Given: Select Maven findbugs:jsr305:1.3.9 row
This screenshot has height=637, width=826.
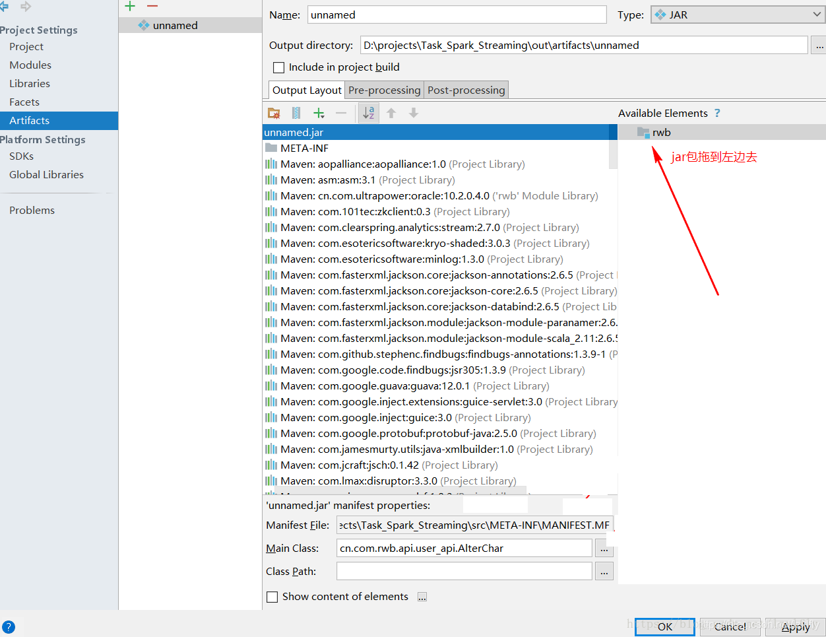Looking at the screenshot, I should (439, 370).
